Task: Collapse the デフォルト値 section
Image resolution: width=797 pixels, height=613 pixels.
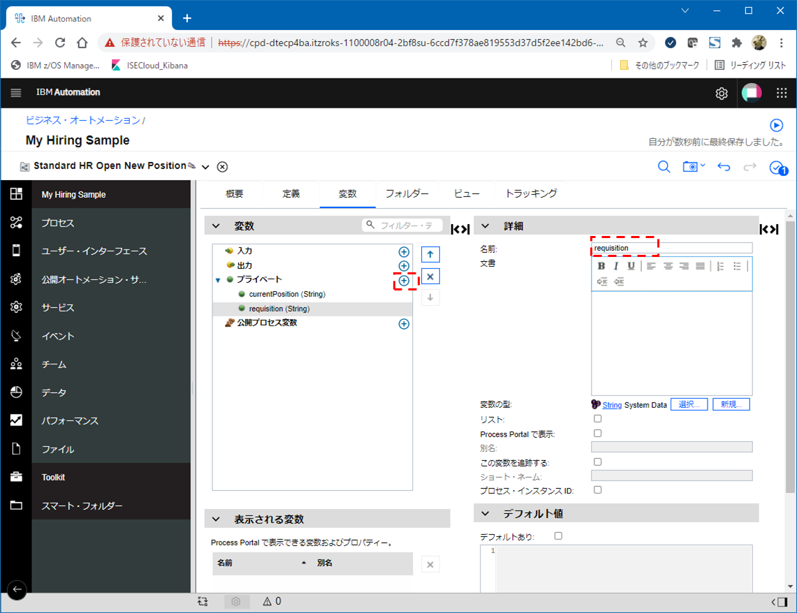Action: point(485,513)
